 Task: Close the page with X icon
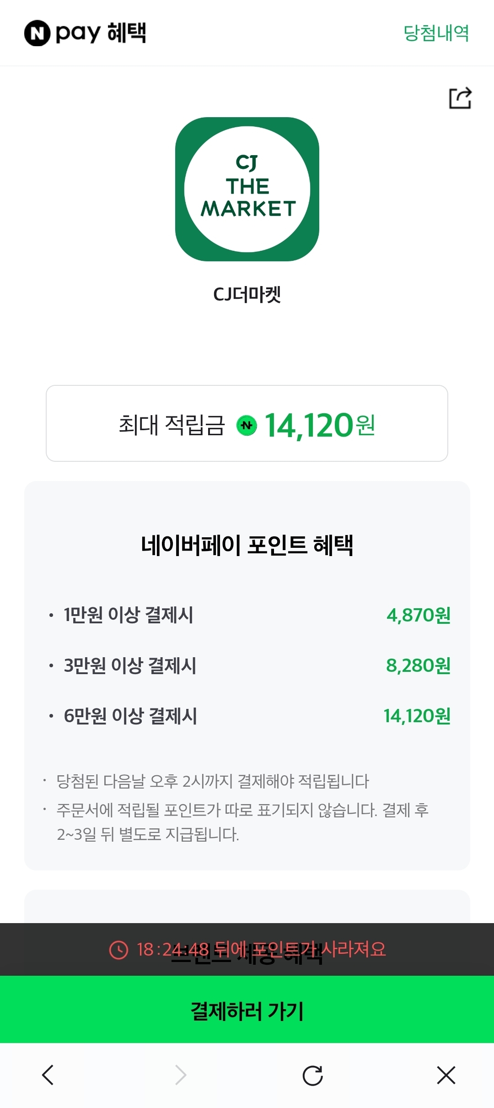tap(446, 1075)
